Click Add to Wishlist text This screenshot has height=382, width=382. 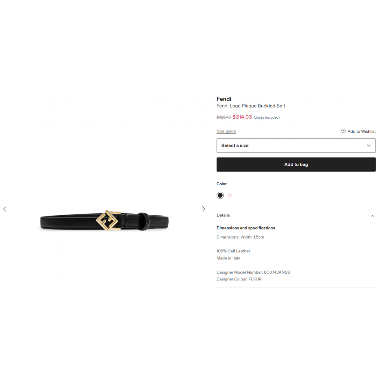[362, 131]
